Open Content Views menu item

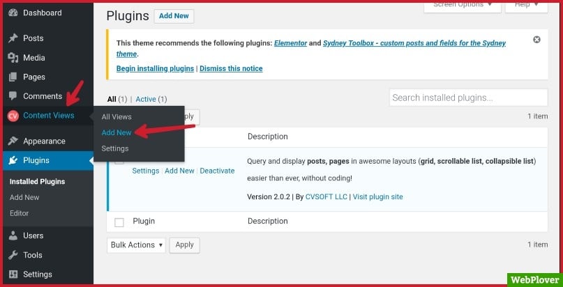click(48, 116)
